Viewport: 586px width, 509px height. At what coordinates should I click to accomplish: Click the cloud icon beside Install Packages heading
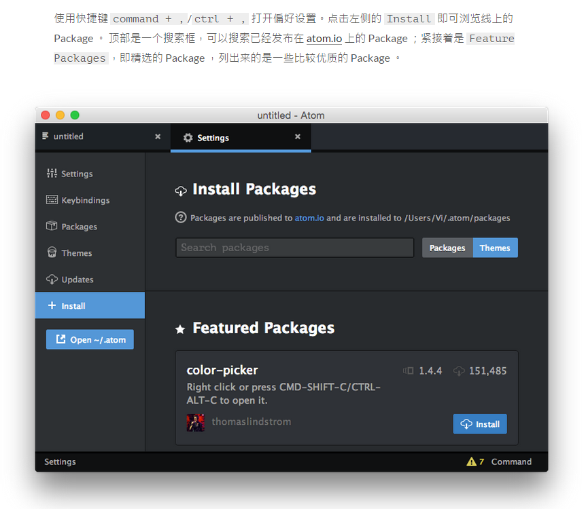181,191
